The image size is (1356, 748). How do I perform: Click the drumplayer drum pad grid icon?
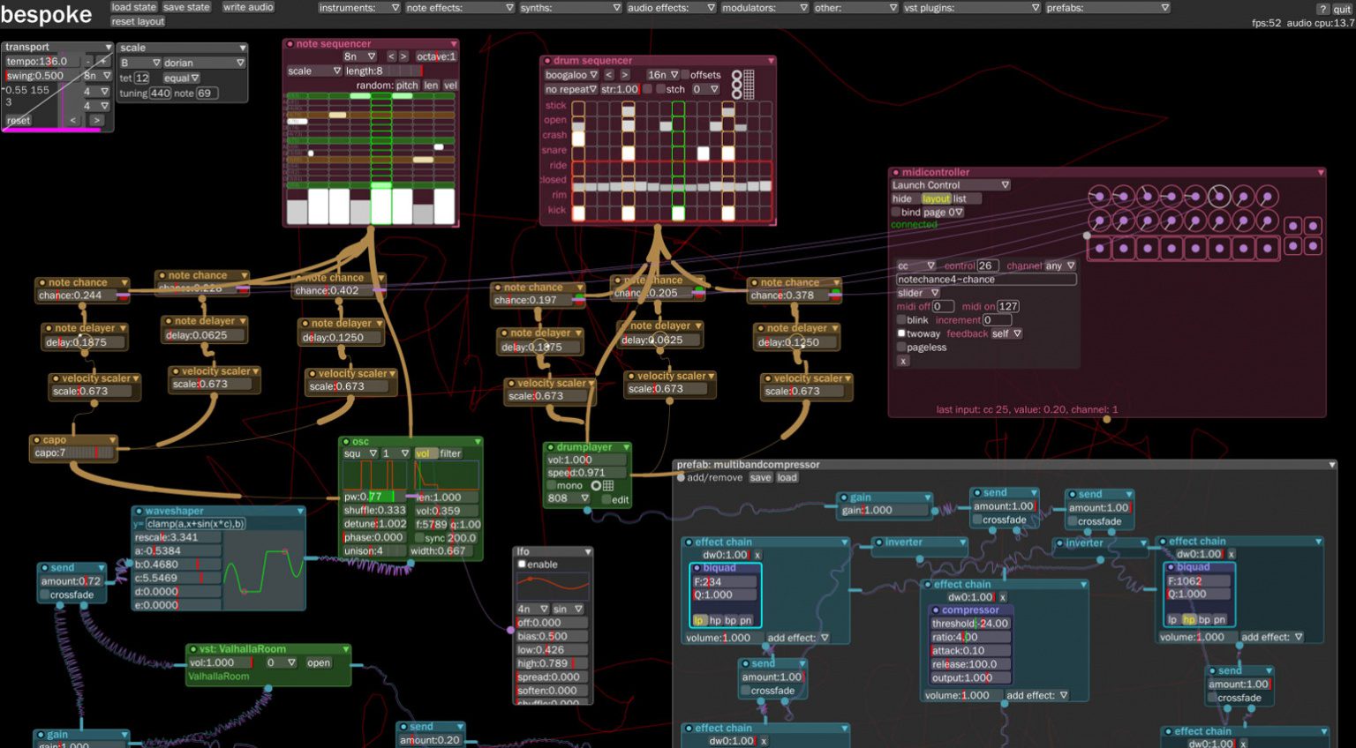tap(608, 486)
